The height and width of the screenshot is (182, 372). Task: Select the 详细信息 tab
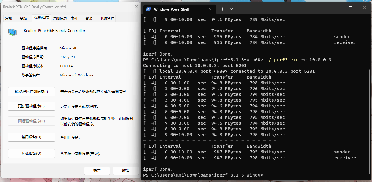[60, 19]
